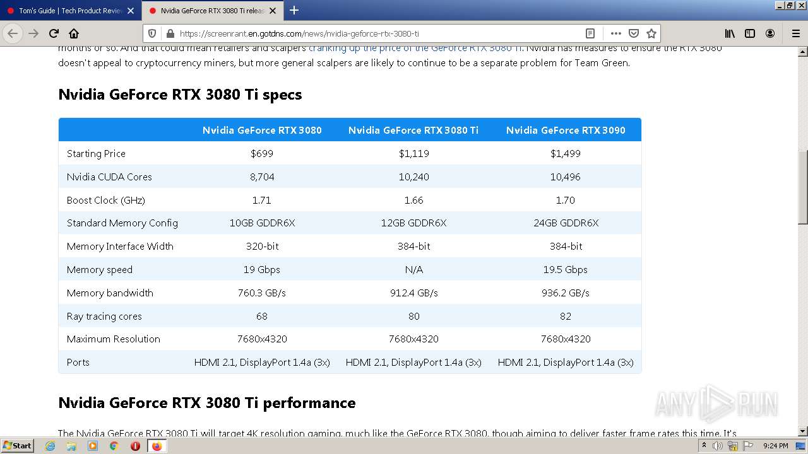Click 'Ray tracing cores' row label
Viewport: 808px width, 454px height.
tap(104, 317)
